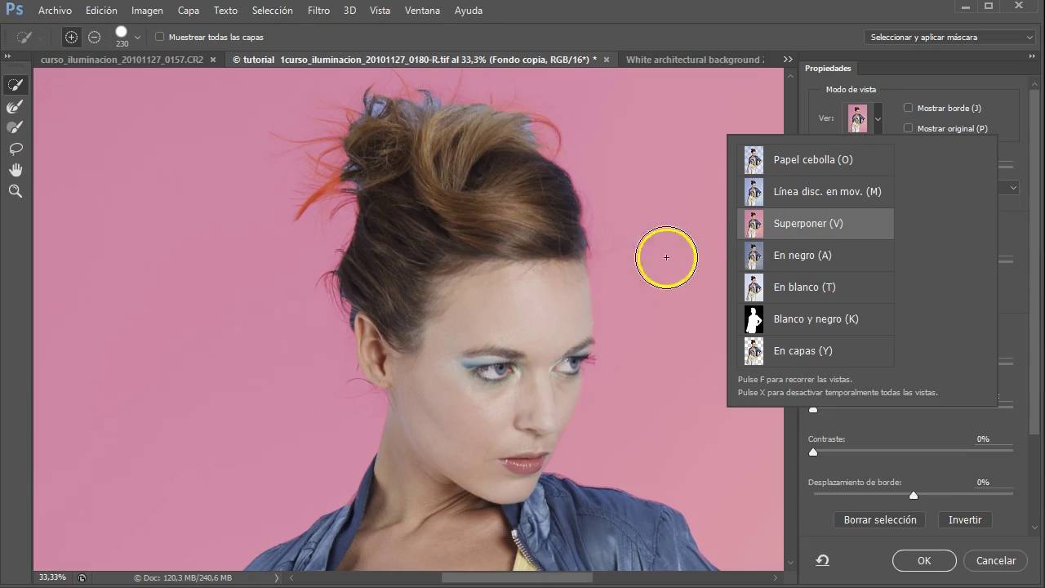
Task: Open the status bar info arrow
Action: click(x=276, y=577)
